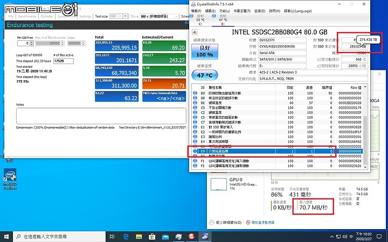Image resolution: width=388 pixels, height=242 pixels.
Task: Click the Min GB Free stepper arrows
Action: coord(31,43)
